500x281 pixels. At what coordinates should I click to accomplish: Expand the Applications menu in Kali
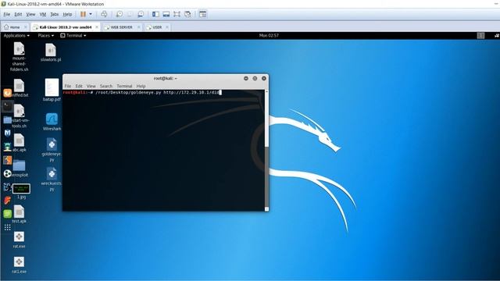16,36
